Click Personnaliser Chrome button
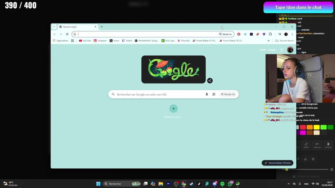 (277, 163)
